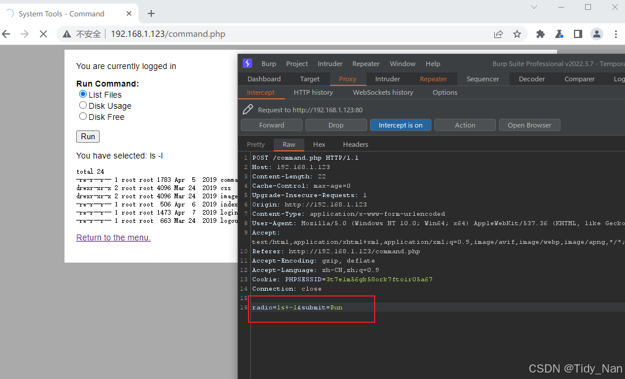Image resolution: width=625 pixels, height=379 pixels.
Task: Switch request view to Headers
Action: [355, 144]
